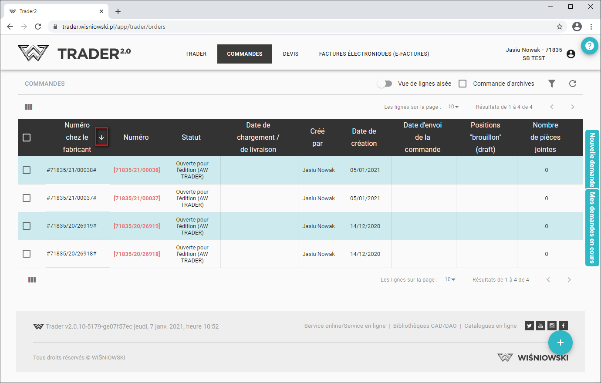Viewport: 601px width, 383px height.
Task: Click the floating plus add button
Action: (560, 343)
